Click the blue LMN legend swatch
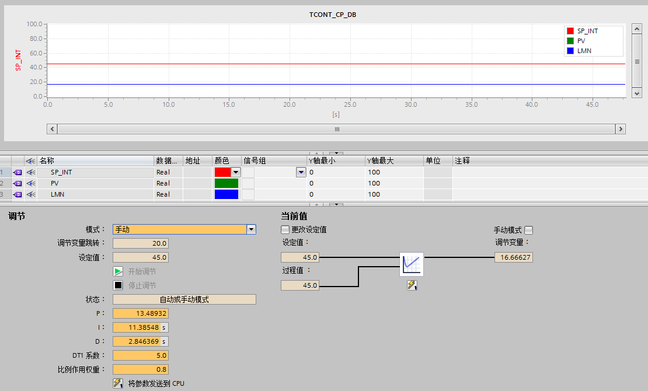Image resolution: width=648 pixels, height=391 pixels. coord(570,51)
